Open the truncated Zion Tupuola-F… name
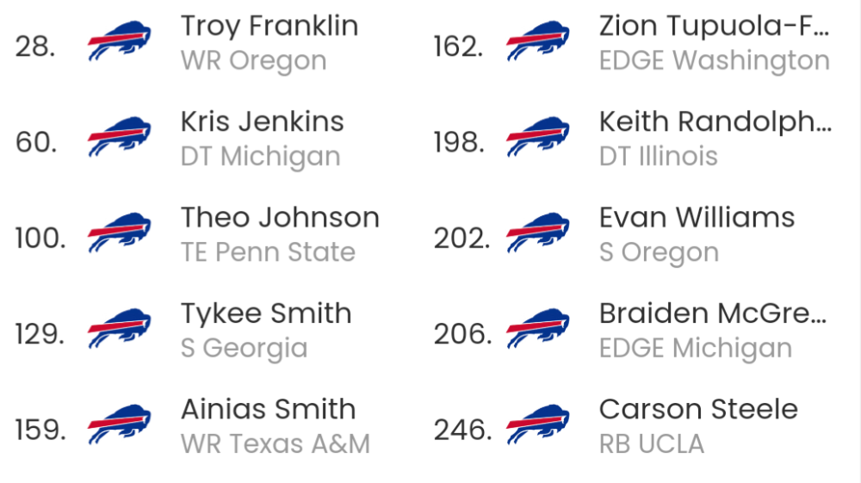Image resolution: width=861 pixels, height=483 pixels. (715, 27)
